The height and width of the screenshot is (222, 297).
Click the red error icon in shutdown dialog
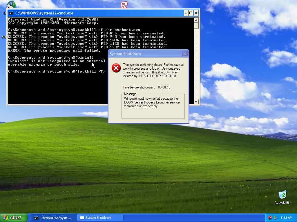tap(116, 68)
